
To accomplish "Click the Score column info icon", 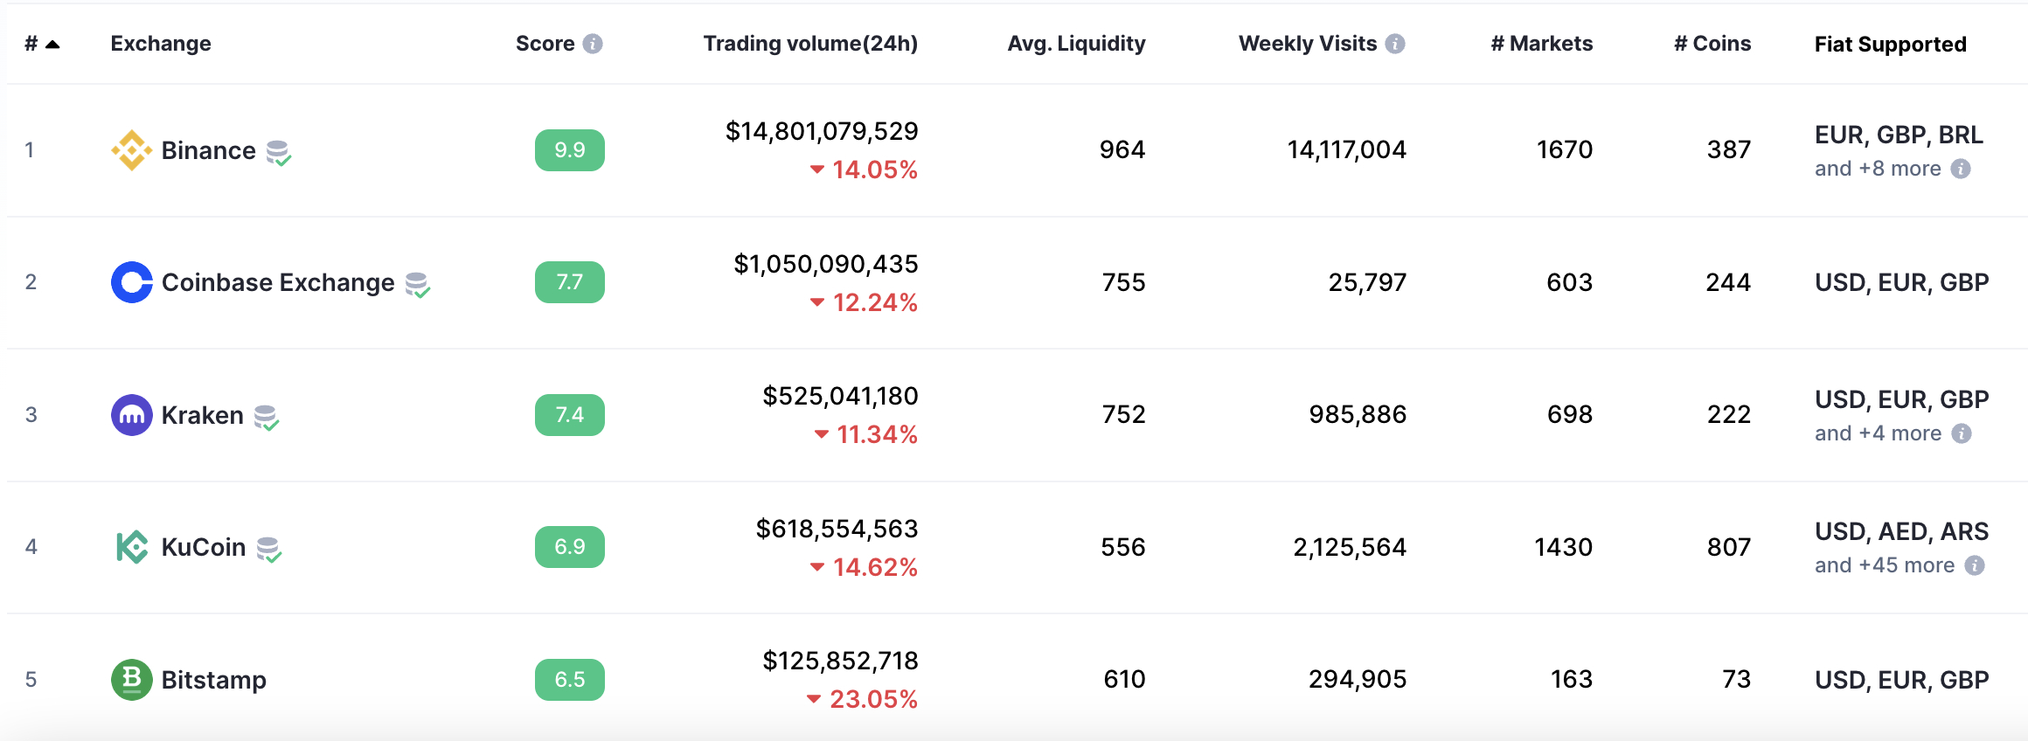I will pos(593,44).
